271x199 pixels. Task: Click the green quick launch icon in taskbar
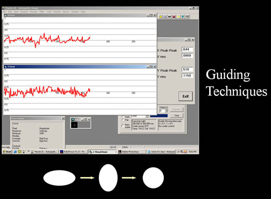click(19, 152)
